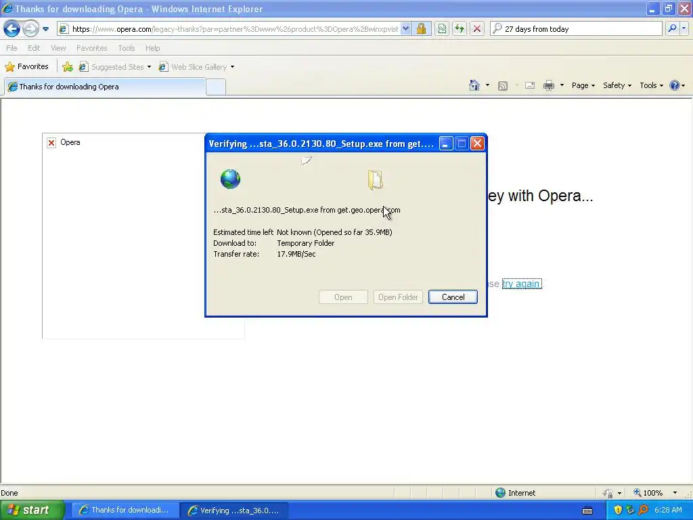Image resolution: width=693 pixels, height=520 pixels.
Task: Close the Verifying download dialog
Action: pyautogui.click(x=477, y=144)
